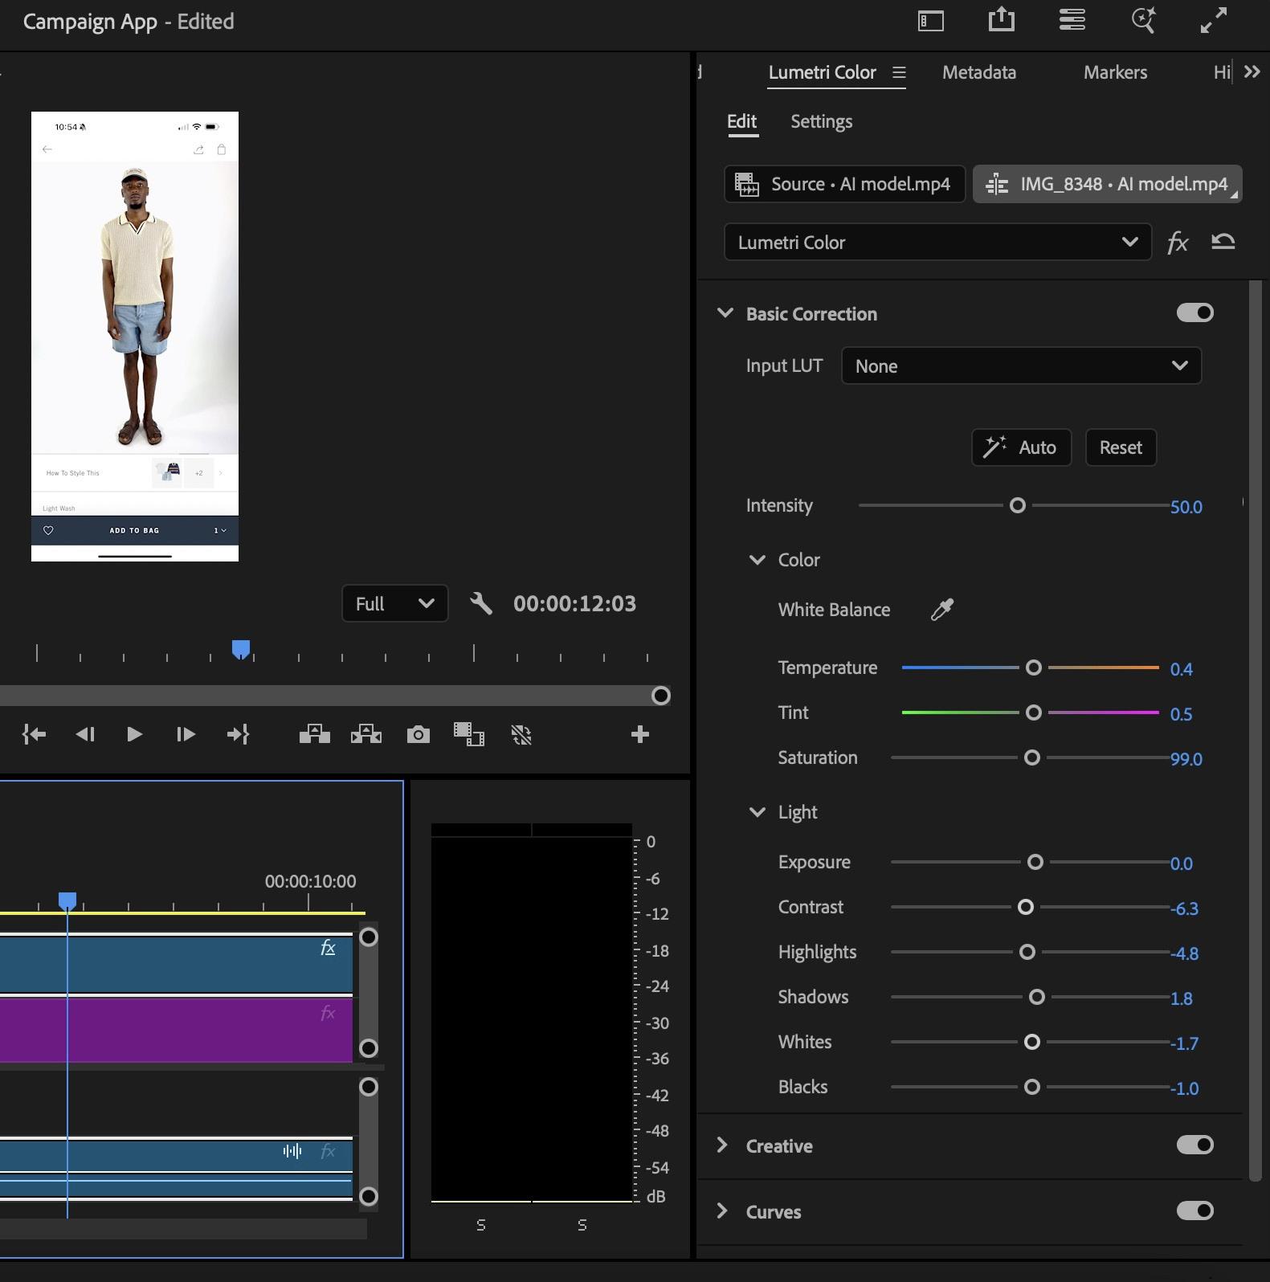
Task: Open the Settings tab in Lumetri
Action: click(x=821, y=121)
